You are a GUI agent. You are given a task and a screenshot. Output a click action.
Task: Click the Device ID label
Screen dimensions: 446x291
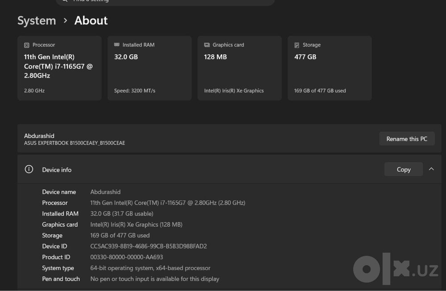(x=54, y=246)
